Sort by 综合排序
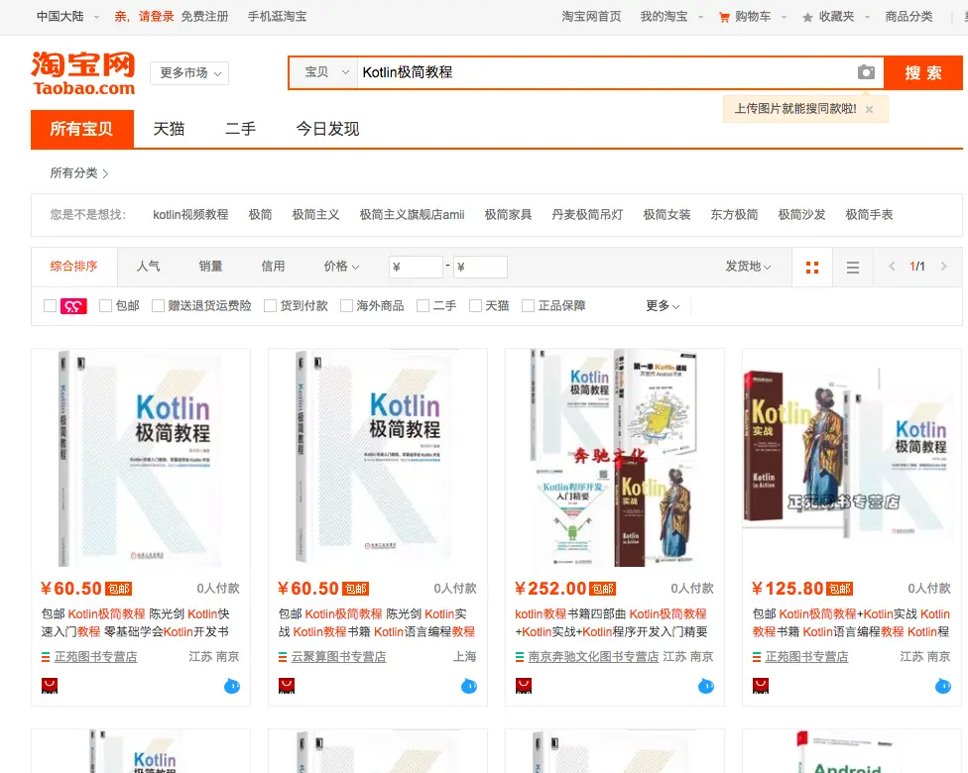Viewport: 968px width, 773px height. [73, 266]
